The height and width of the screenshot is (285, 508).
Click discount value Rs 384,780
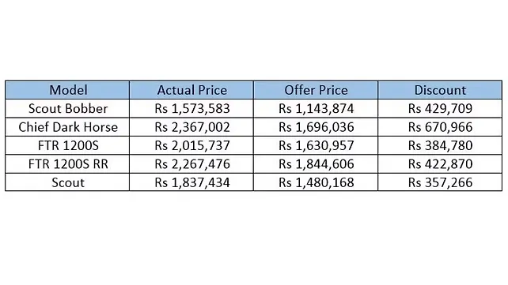pos(440,145)
